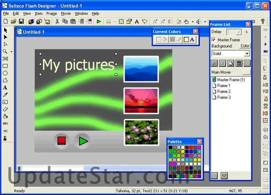This screenshot has width=271, height=195.
Task: Close the Palette panel
Action: pos(200,141)
